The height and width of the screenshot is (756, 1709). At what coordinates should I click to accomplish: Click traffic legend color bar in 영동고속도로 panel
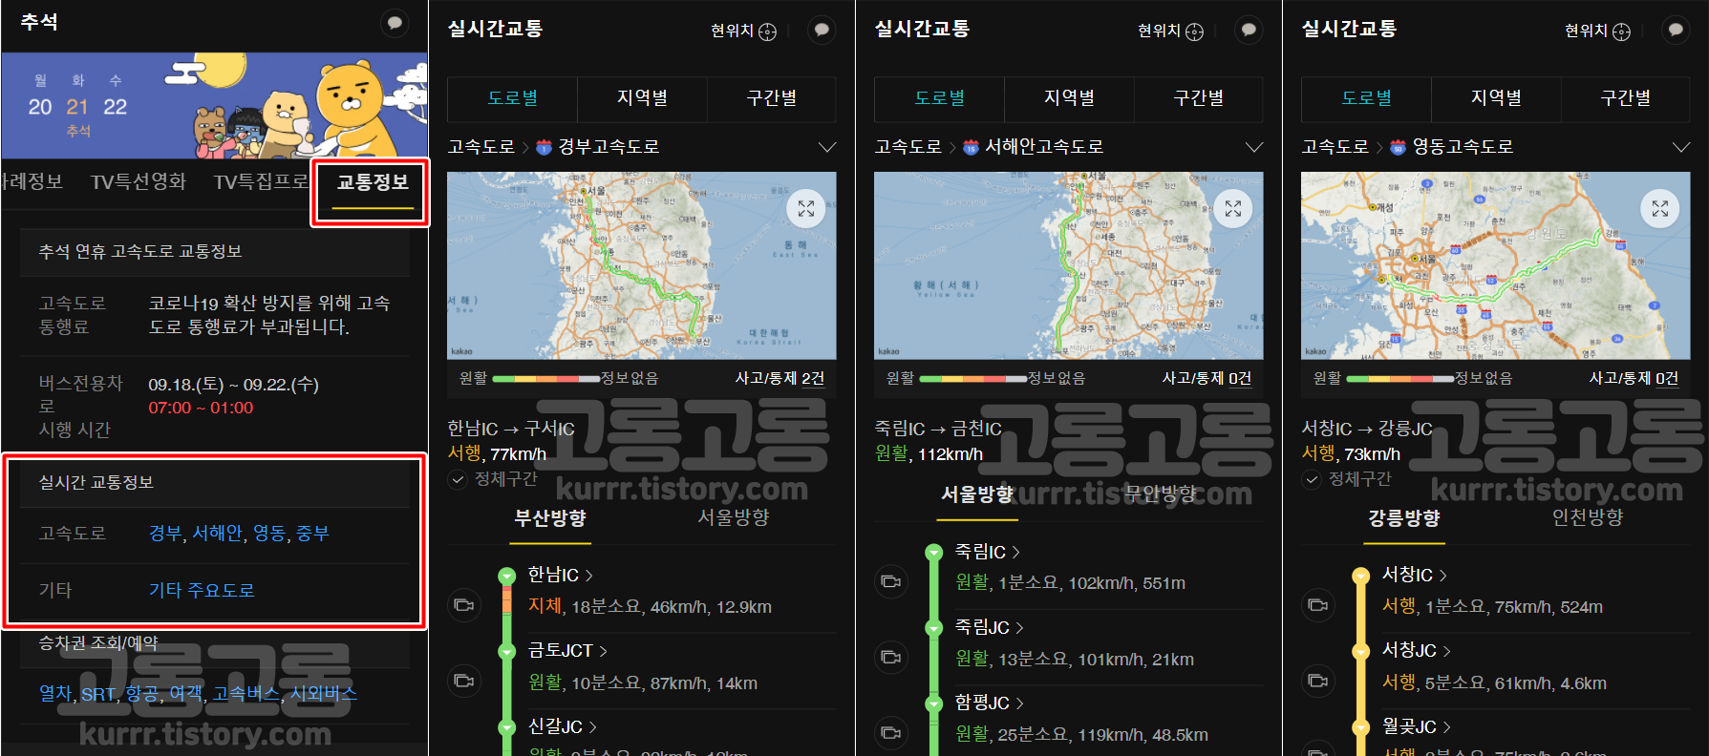[x=1399, y=379]
